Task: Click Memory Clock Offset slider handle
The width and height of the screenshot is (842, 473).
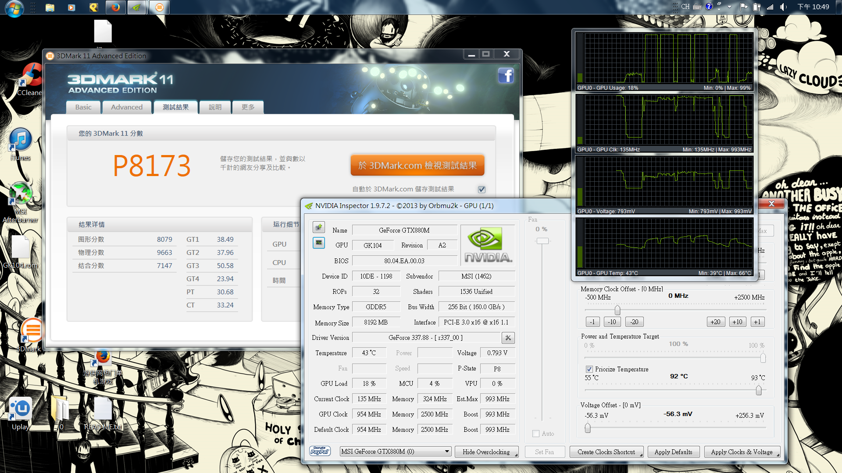Action: click(617, 310)
